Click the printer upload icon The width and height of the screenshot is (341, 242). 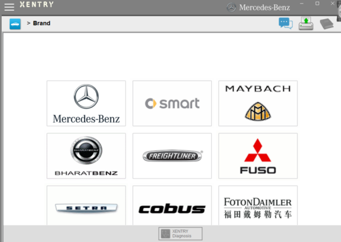306,23
